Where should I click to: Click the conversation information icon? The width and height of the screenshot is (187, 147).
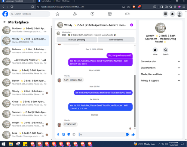(x=132, y=25)
